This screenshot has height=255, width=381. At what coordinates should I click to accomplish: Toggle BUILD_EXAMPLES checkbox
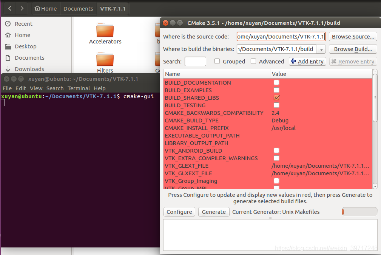[x=276, y=90]
